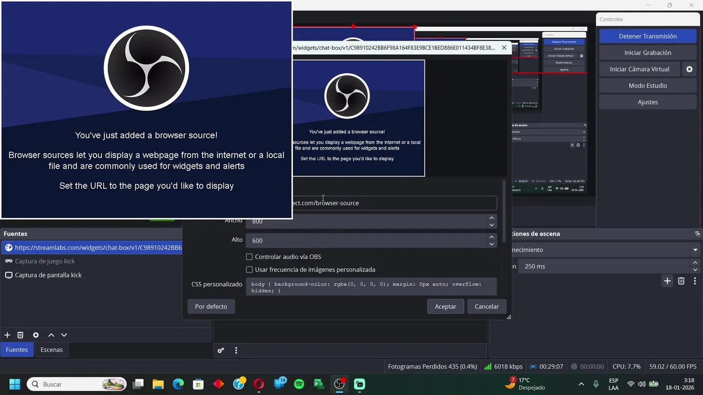Click monitor icon of Captura de pantalla kick
The width and height of the screenshot is (703, 395).
tap(9, 275)
